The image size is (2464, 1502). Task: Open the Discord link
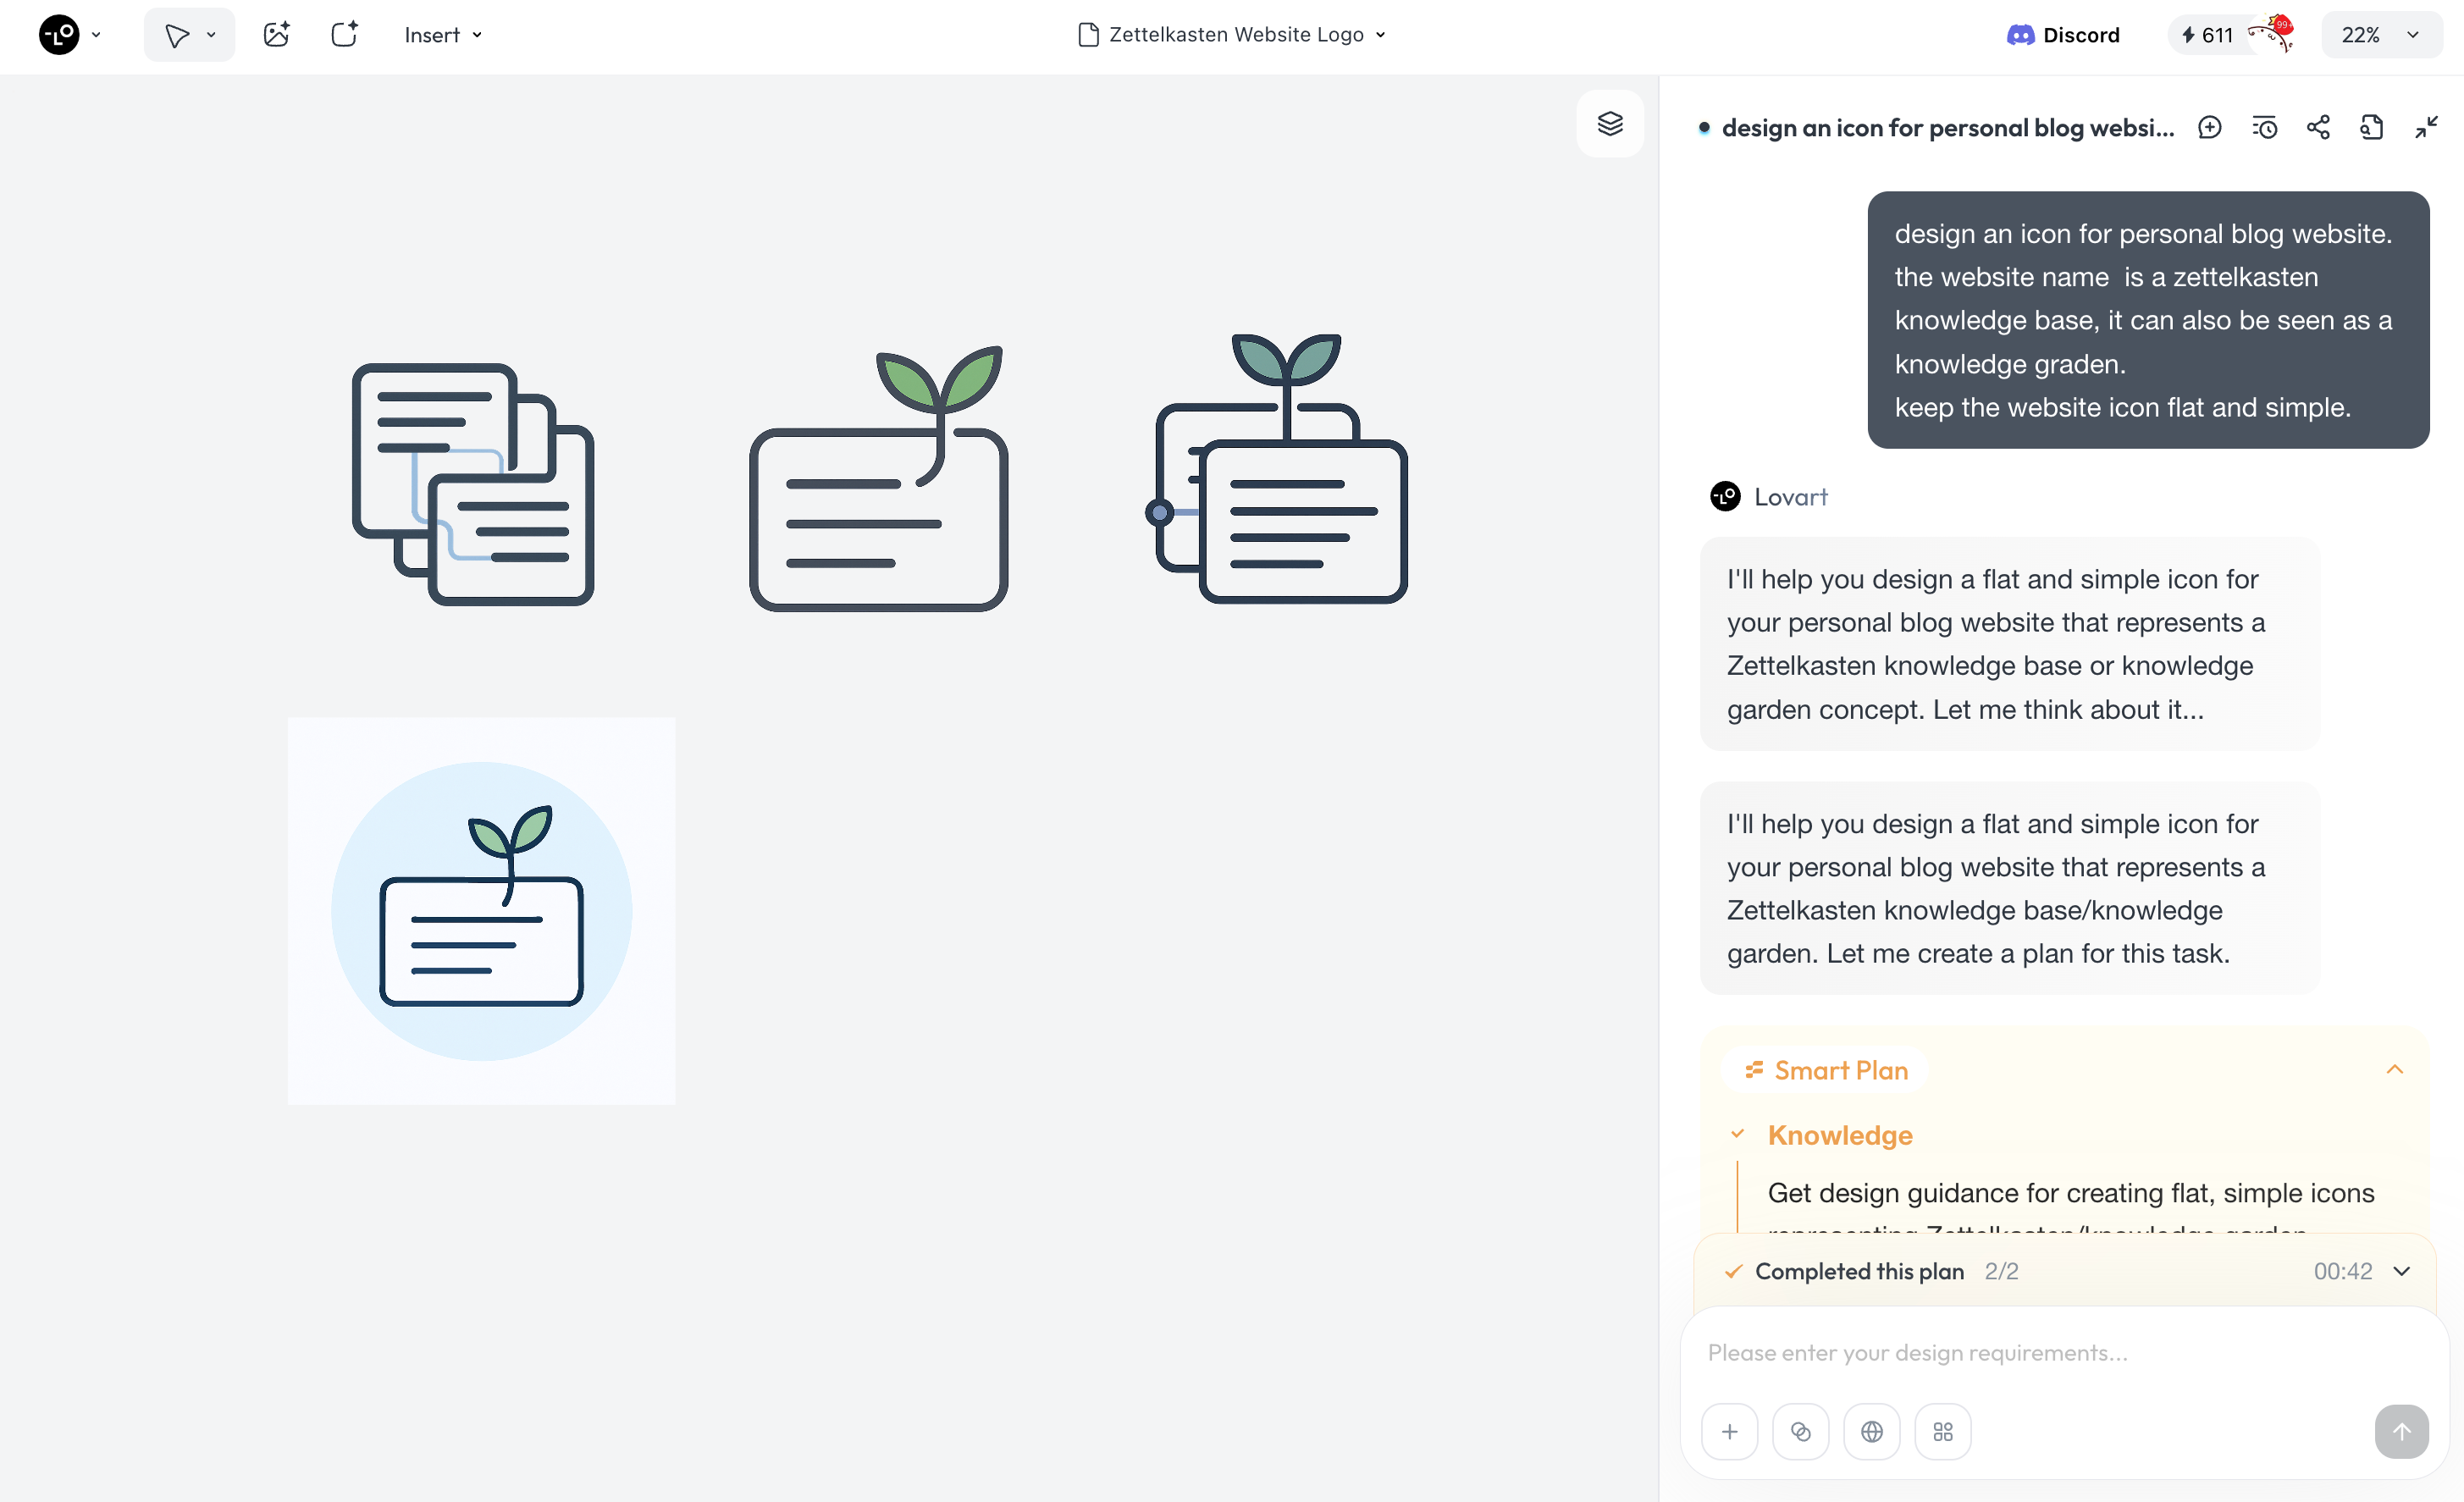2063,35
